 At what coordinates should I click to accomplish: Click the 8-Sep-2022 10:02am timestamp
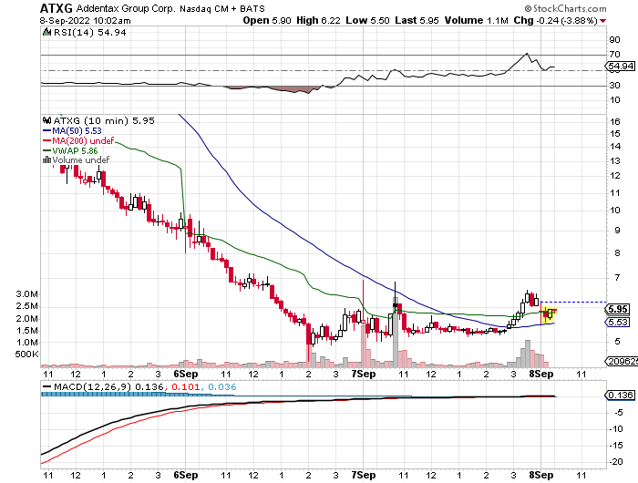click(86, 21)
